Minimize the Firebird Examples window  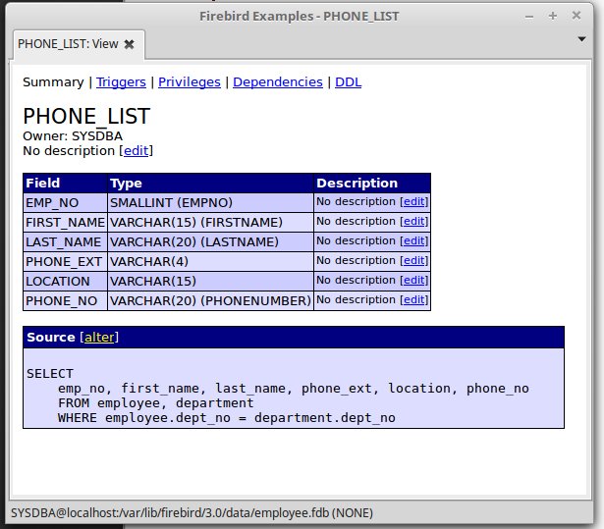point(530,15)
